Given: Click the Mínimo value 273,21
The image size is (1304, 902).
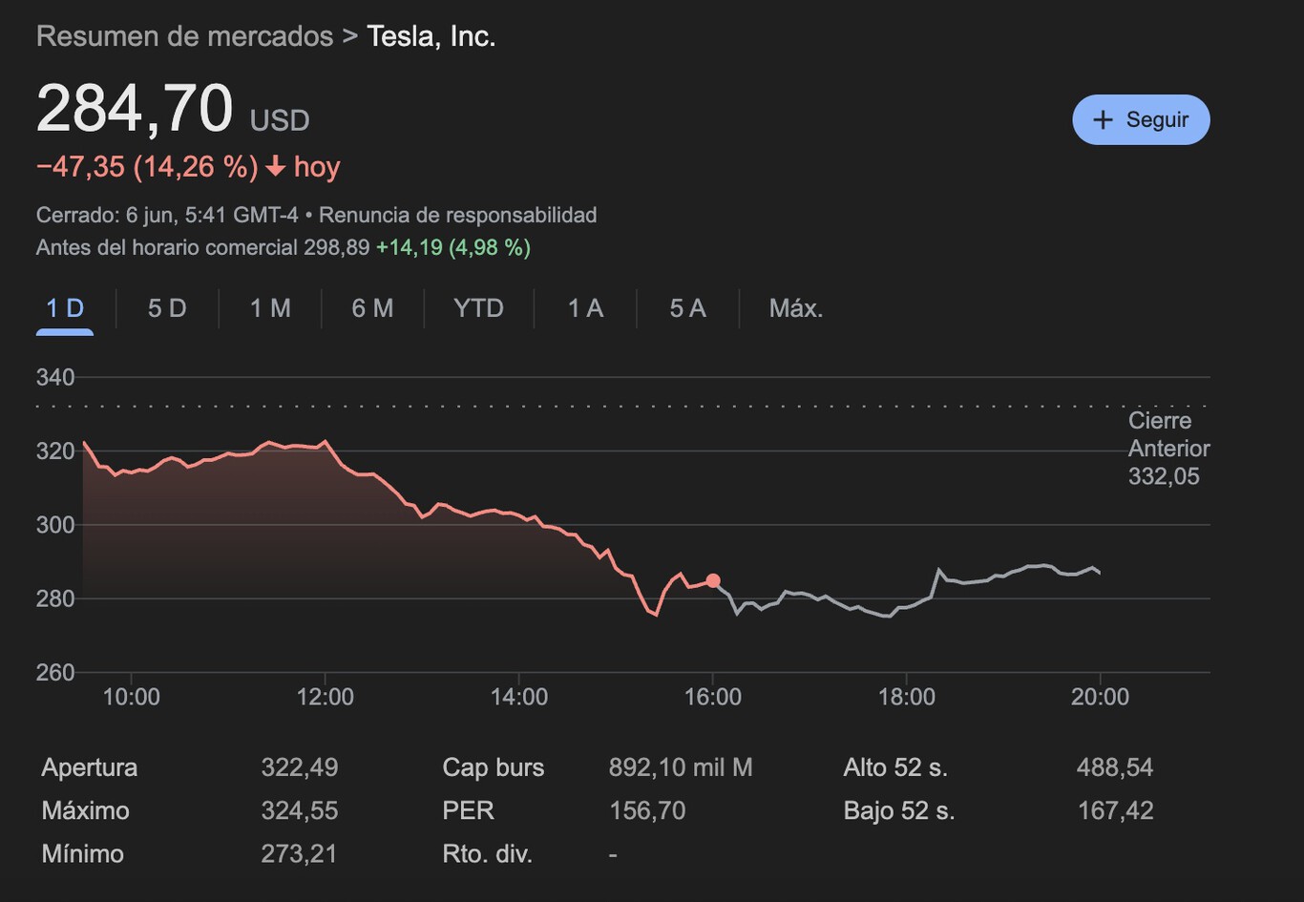Looking at the screenshot, I should click(x=299, y=853).
